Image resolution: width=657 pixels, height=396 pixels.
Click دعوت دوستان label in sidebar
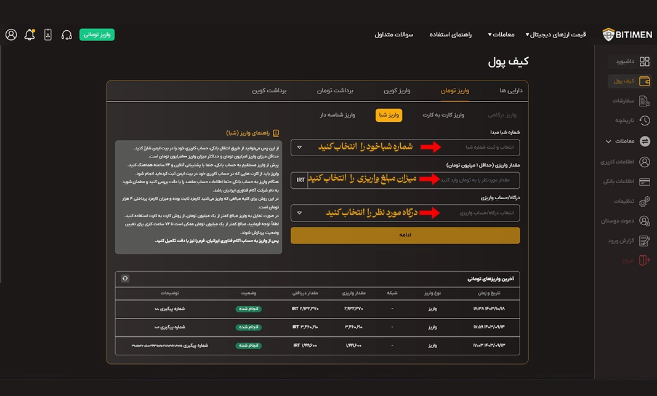617,221
